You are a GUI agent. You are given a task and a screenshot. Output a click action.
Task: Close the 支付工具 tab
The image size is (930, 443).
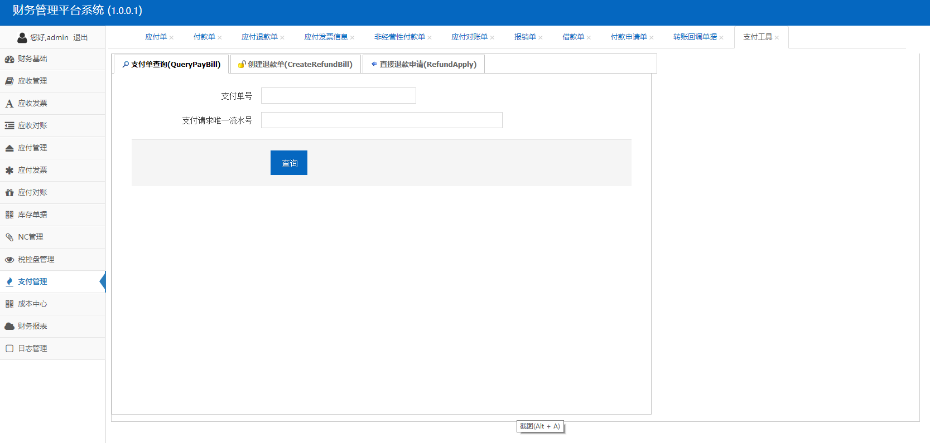777,38
